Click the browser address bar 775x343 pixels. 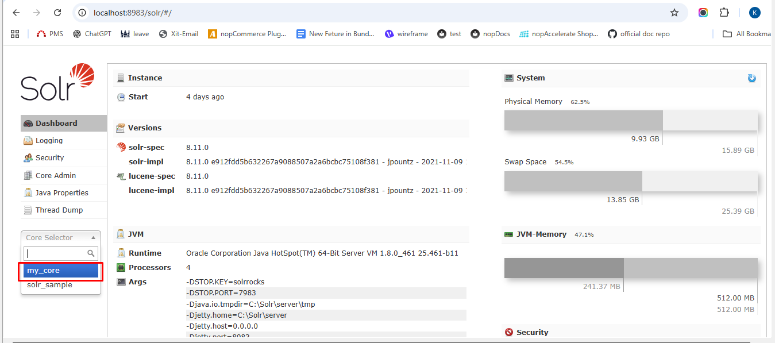(373, 13)
